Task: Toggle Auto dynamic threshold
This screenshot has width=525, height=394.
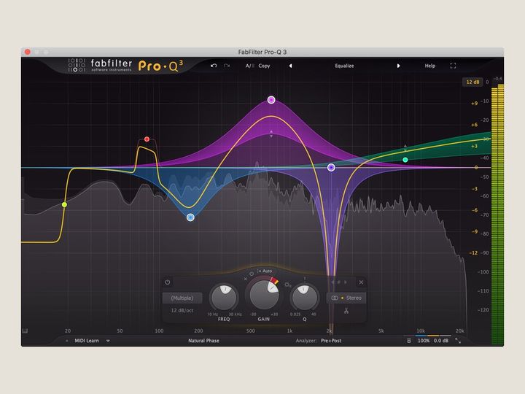Action: tap(265, 271)
